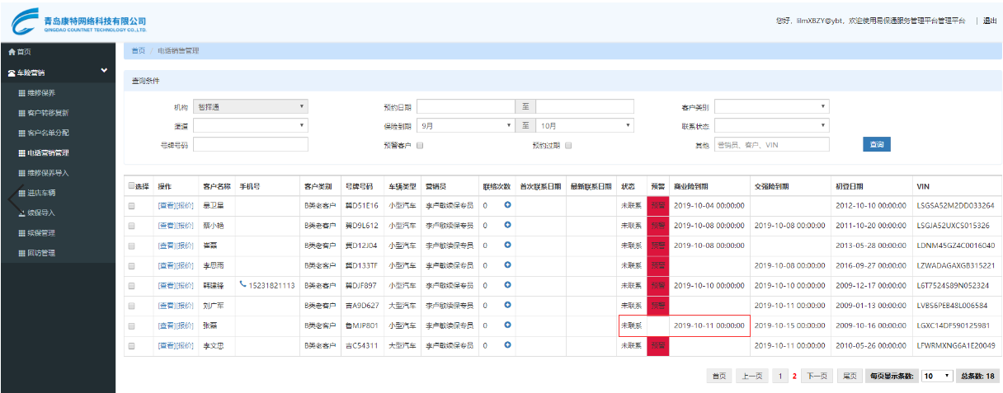The image size is (1003, 393).
Task: Click the plus icon in 李文忠's row
Action: [508, 345]
